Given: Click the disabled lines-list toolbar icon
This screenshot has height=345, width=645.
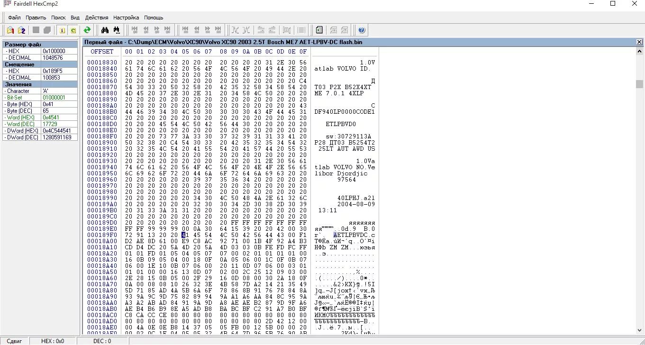Looking at the screenshot, I should click(301, 30).
